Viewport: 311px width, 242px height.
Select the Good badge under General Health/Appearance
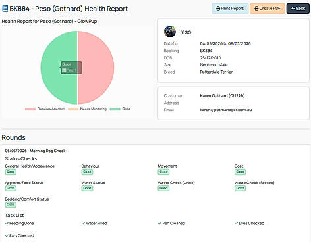pos(11,172)
